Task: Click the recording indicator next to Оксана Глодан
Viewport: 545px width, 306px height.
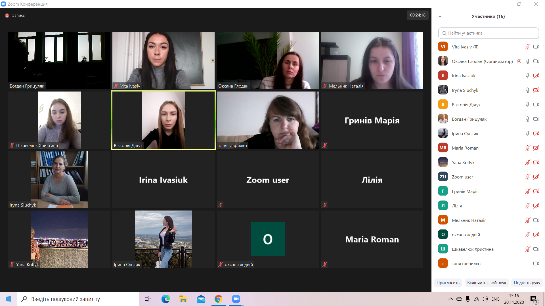Action: (x=519, y=61)
